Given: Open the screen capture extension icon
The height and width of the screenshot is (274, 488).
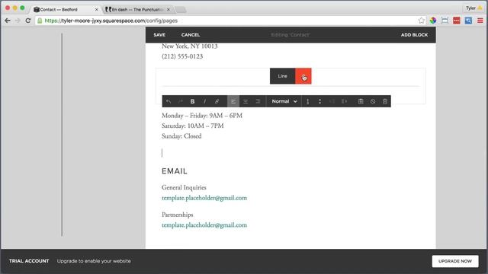Looking at the screenshot, I should (445, 21).
